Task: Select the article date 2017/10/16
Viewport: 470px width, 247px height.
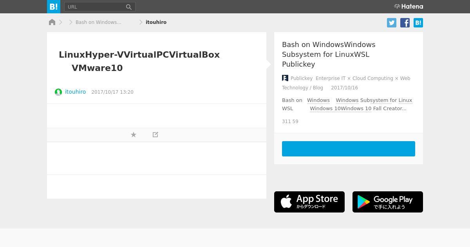Action: (x=344, y=88)
